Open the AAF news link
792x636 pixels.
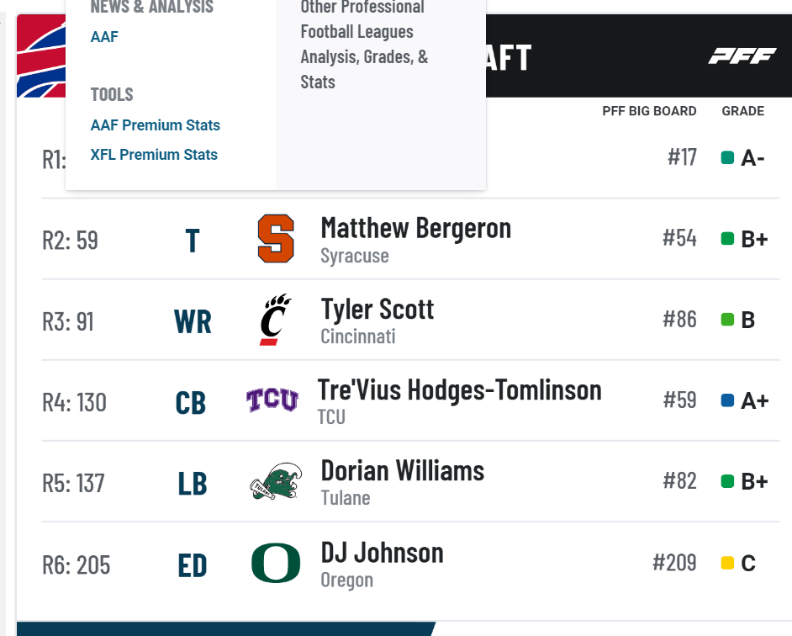[104, 37]
